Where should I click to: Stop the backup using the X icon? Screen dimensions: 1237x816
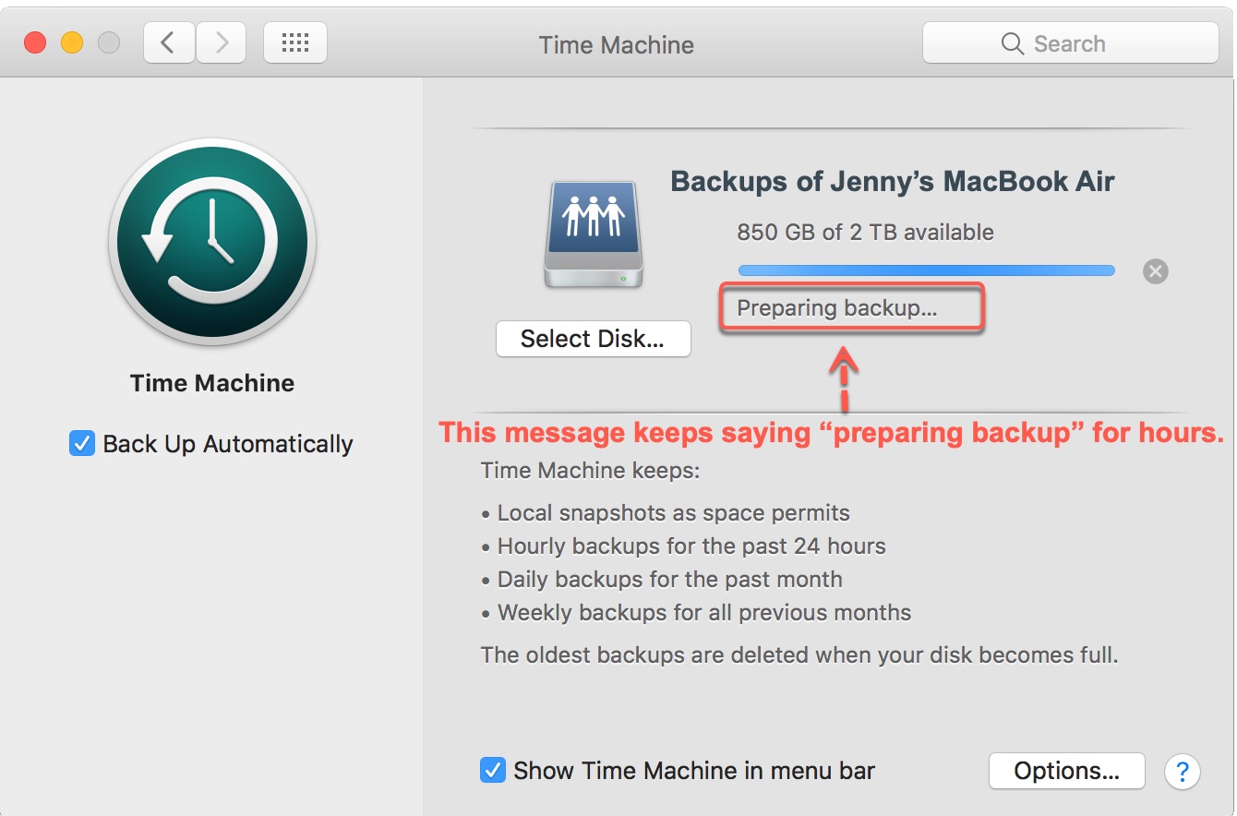tap(1155, 270)
